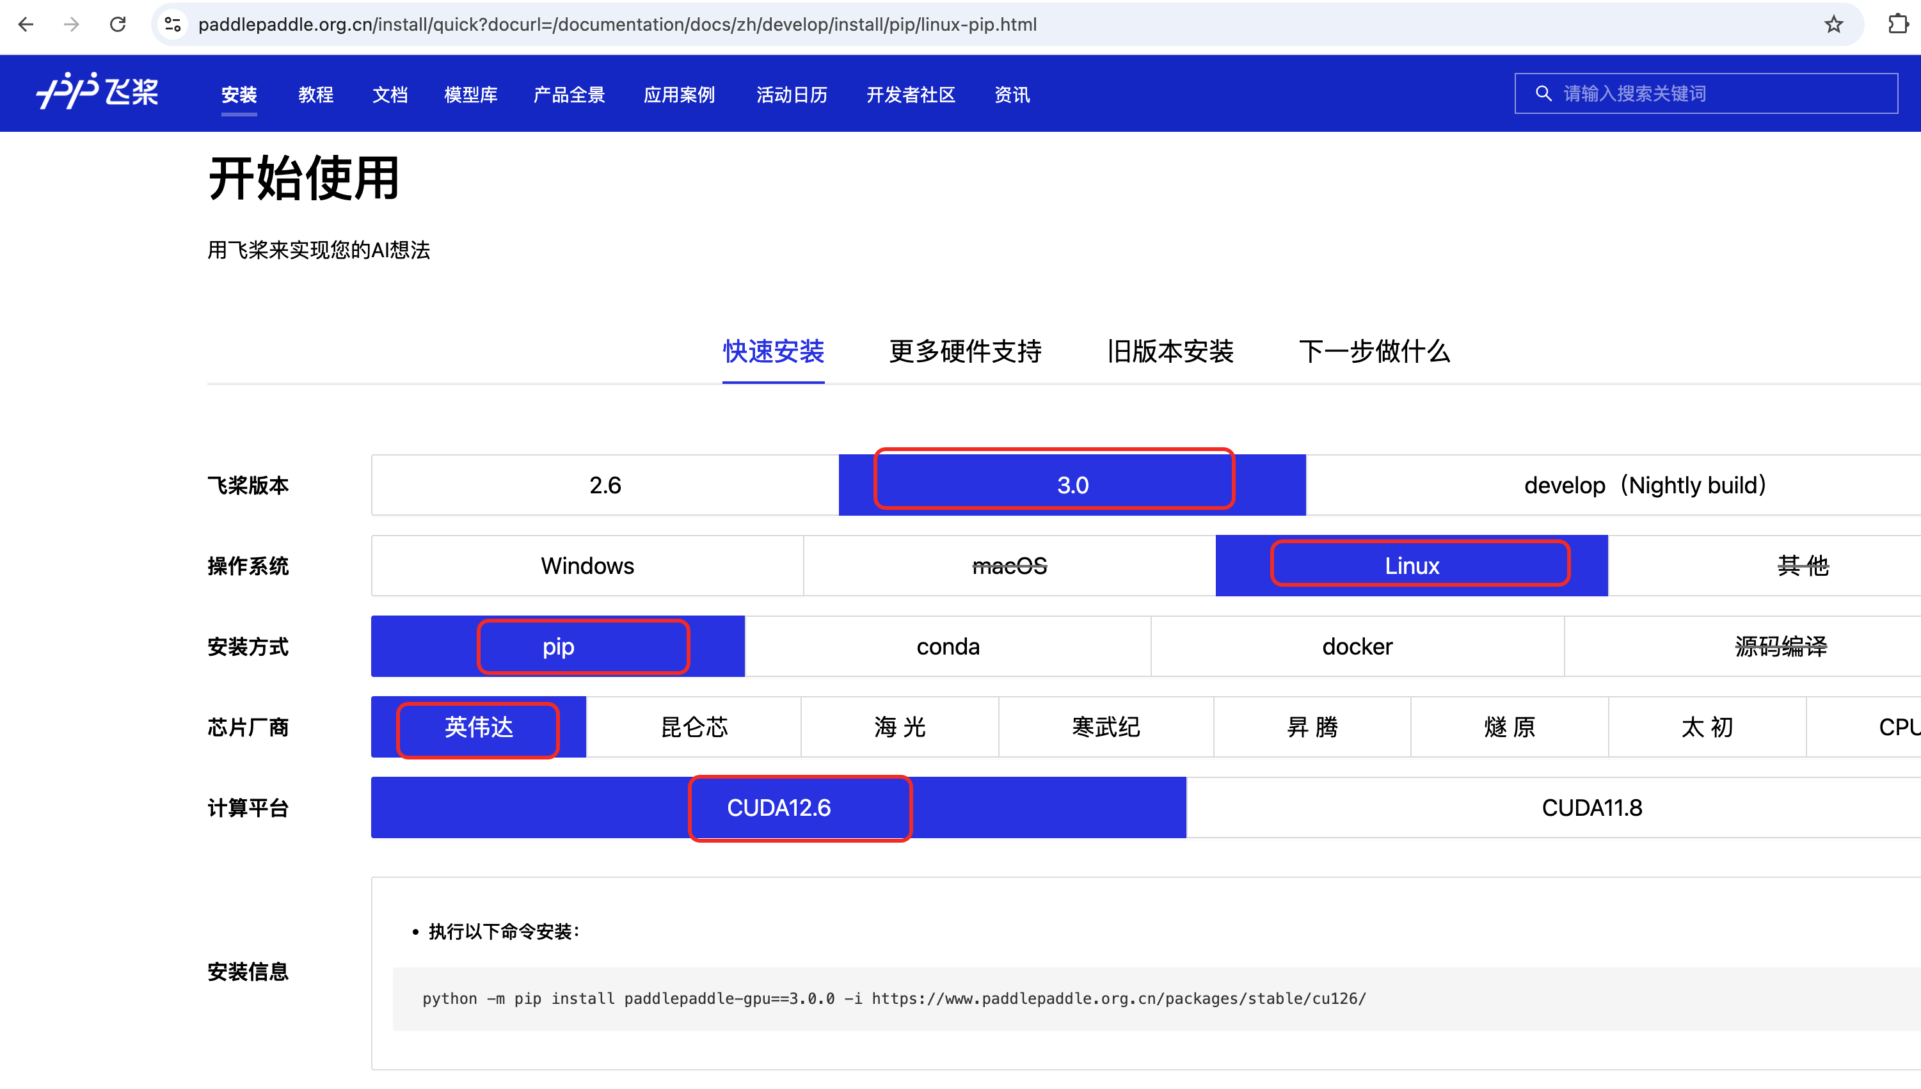Image resolution: width=1921 pixels, height=1089 pixels.
Task: Open site information icon in address bar
Action: point(173,25)
